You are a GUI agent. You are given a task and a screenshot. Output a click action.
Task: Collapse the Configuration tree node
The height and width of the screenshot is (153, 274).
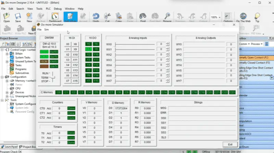pos(2,77)
